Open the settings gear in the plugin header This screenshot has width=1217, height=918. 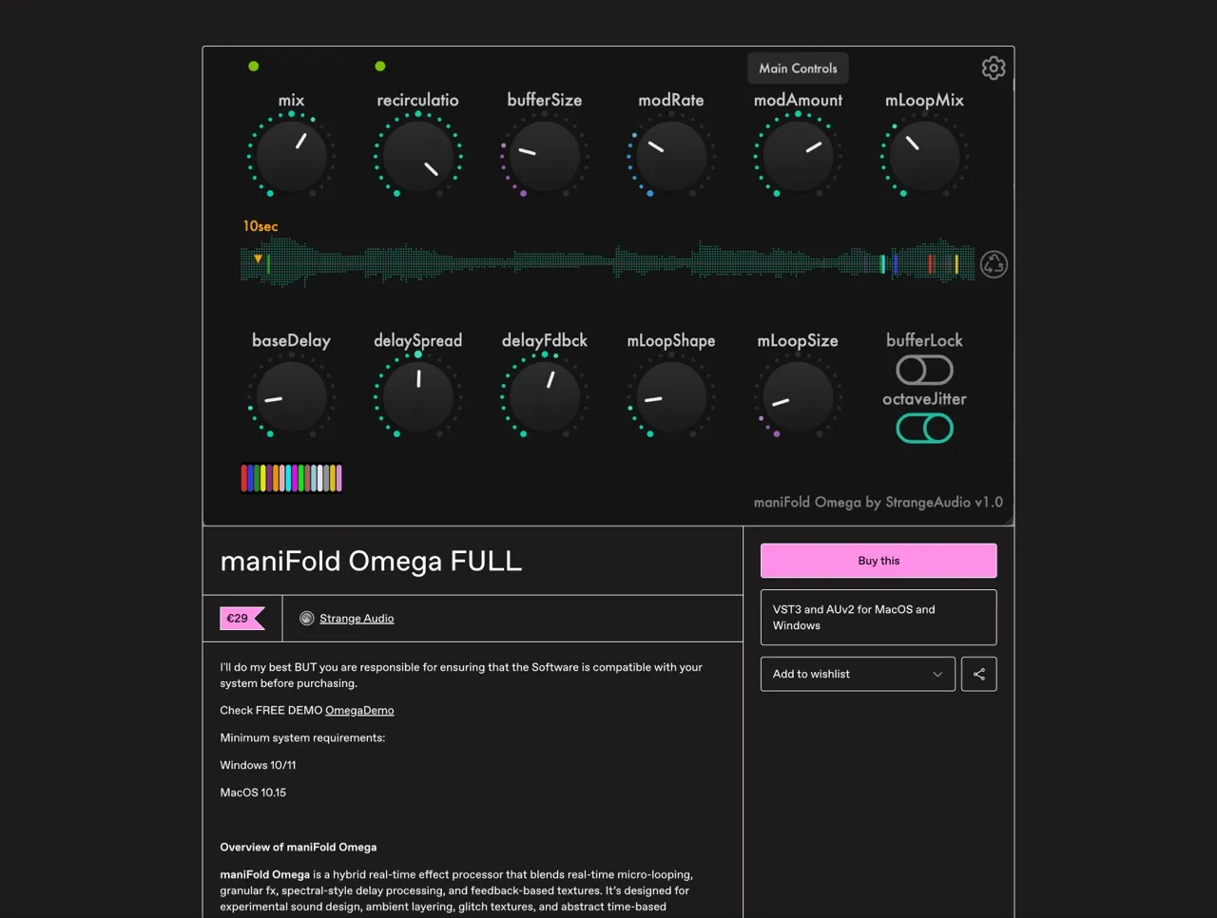tap(993, 67)
